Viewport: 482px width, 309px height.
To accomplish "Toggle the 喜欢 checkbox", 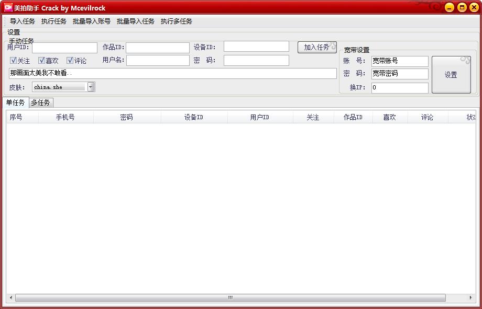I will point(42,61).
